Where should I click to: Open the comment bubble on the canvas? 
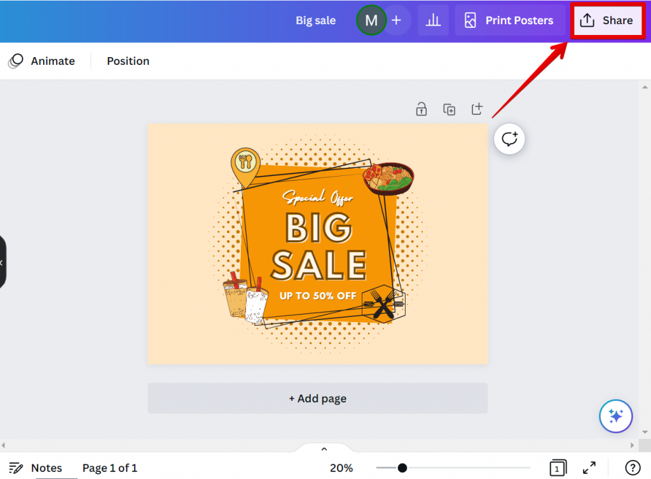click(509, 138)
